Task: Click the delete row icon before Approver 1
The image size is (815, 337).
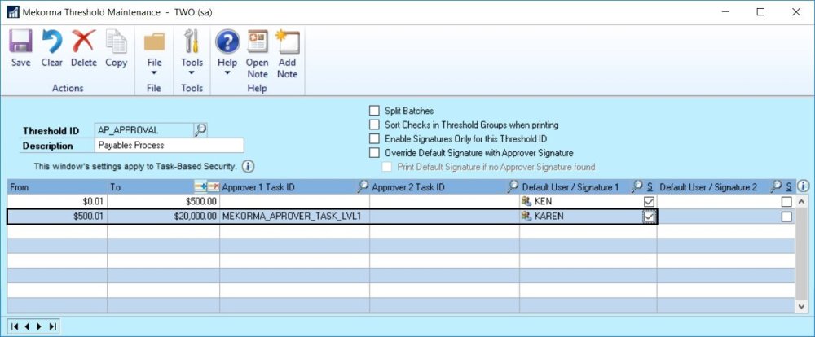Action: point(214,186)
